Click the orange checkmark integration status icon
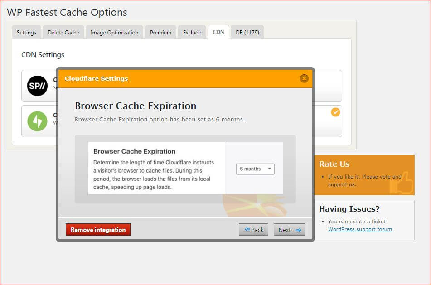Viewport: 431px width, 285px height. coord(335,112)
